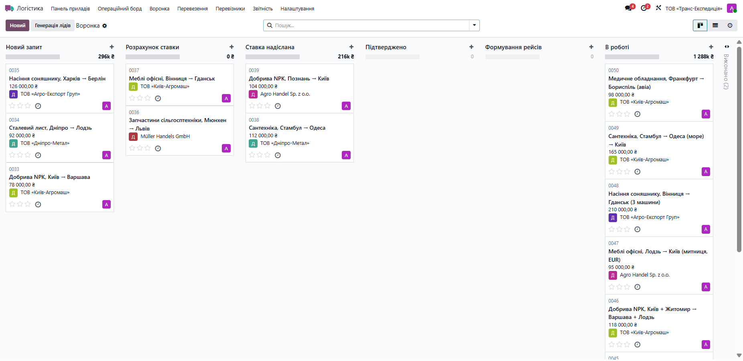Focus the Пошук search field
The height and width of the screenshot is (361, 743).
pyautogui.click(x=371, y=25)
